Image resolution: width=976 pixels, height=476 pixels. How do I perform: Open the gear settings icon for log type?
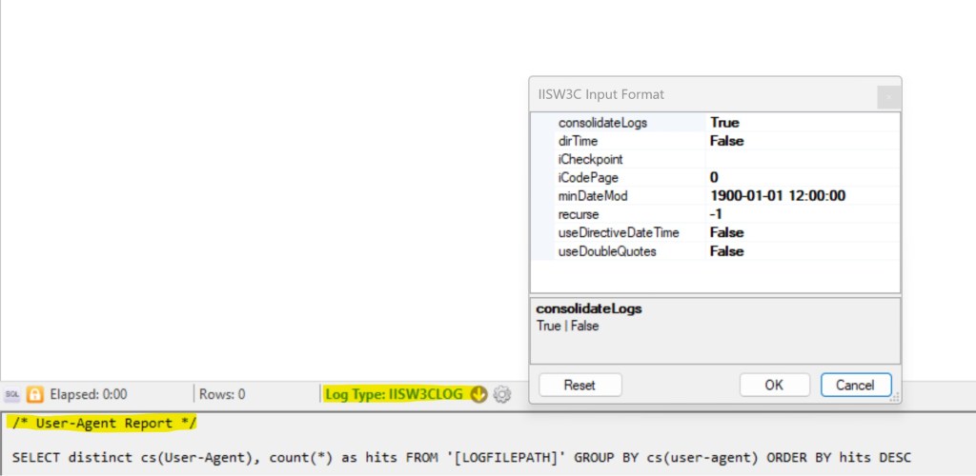pos(502,394)
